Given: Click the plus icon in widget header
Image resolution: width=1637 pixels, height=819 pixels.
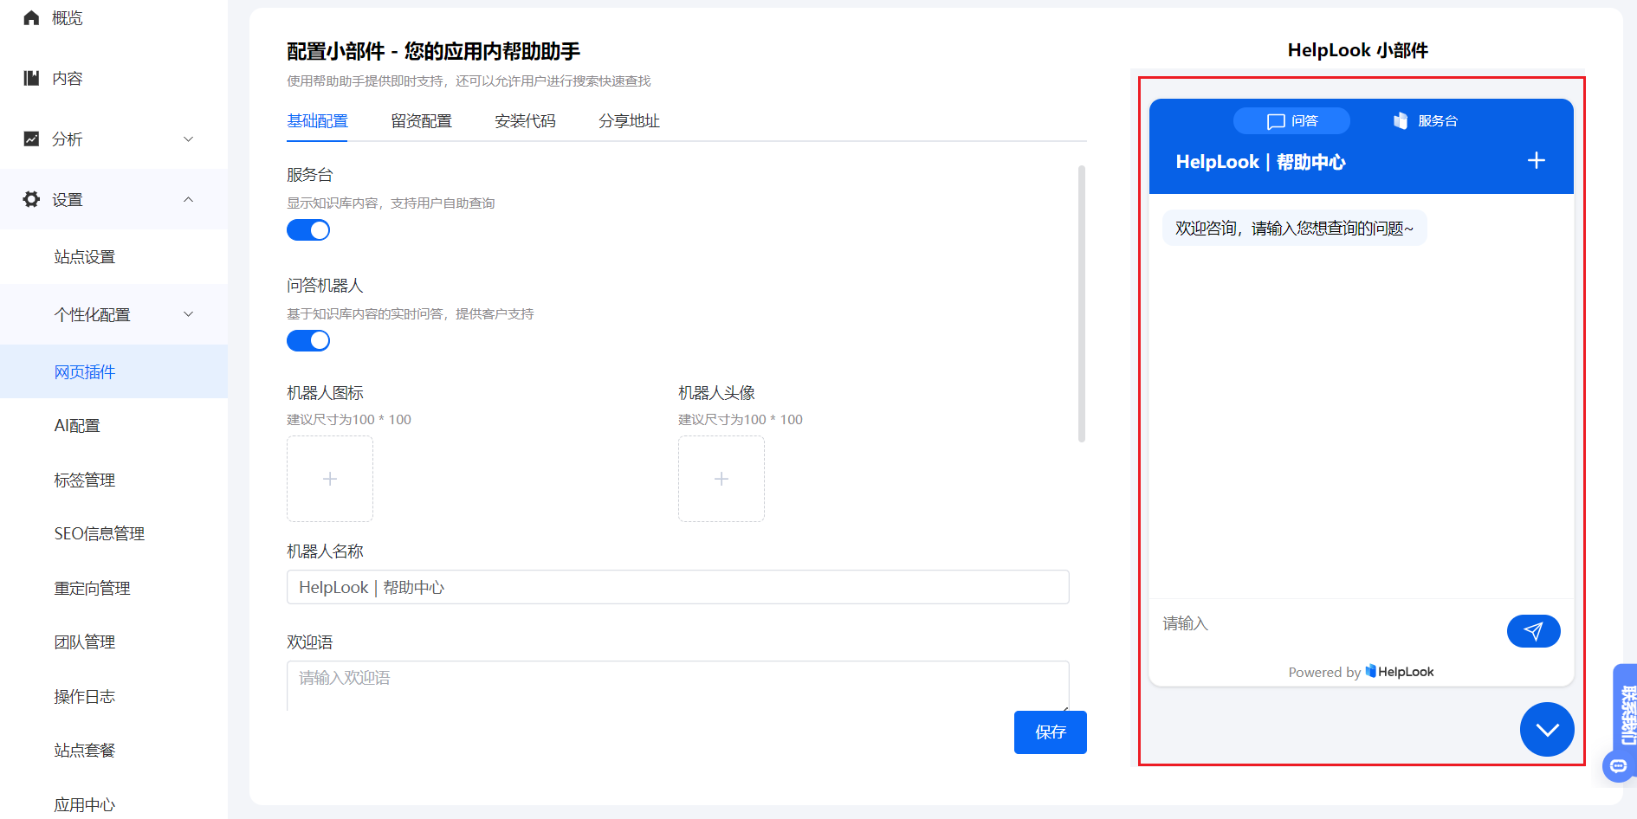Looking at the screenshot, I should [x=1536, y=160].
